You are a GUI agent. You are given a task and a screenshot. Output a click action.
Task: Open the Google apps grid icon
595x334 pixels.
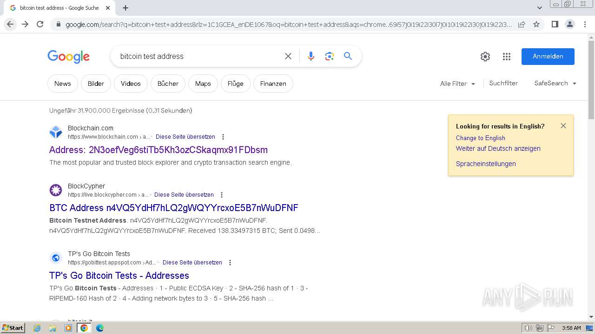[x=507, y=57]
